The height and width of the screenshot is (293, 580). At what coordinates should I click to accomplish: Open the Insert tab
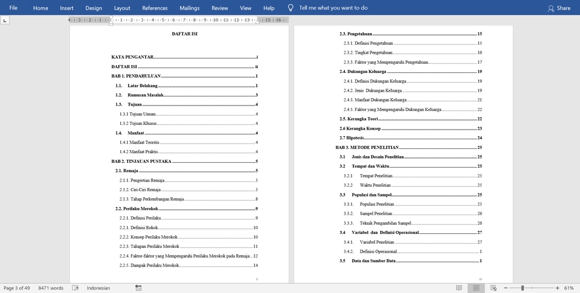coord(66,8)
